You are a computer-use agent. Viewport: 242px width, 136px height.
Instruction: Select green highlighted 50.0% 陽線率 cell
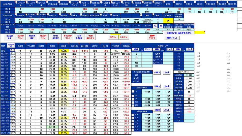click(x=52, y=127)
